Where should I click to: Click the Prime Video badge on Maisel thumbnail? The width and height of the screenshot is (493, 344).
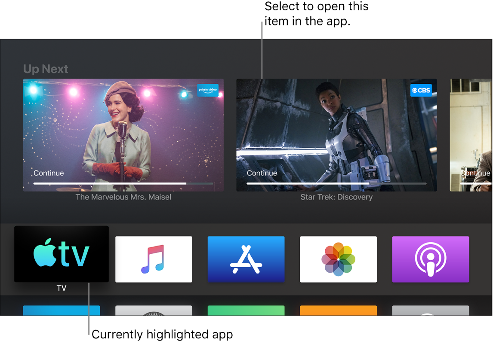[x=208, y=90]
